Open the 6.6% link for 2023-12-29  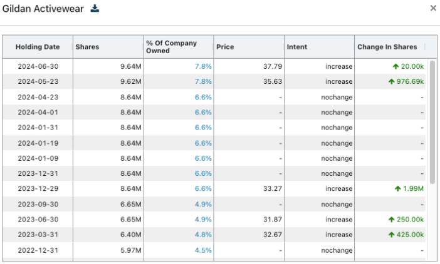(x=203, y=188)
